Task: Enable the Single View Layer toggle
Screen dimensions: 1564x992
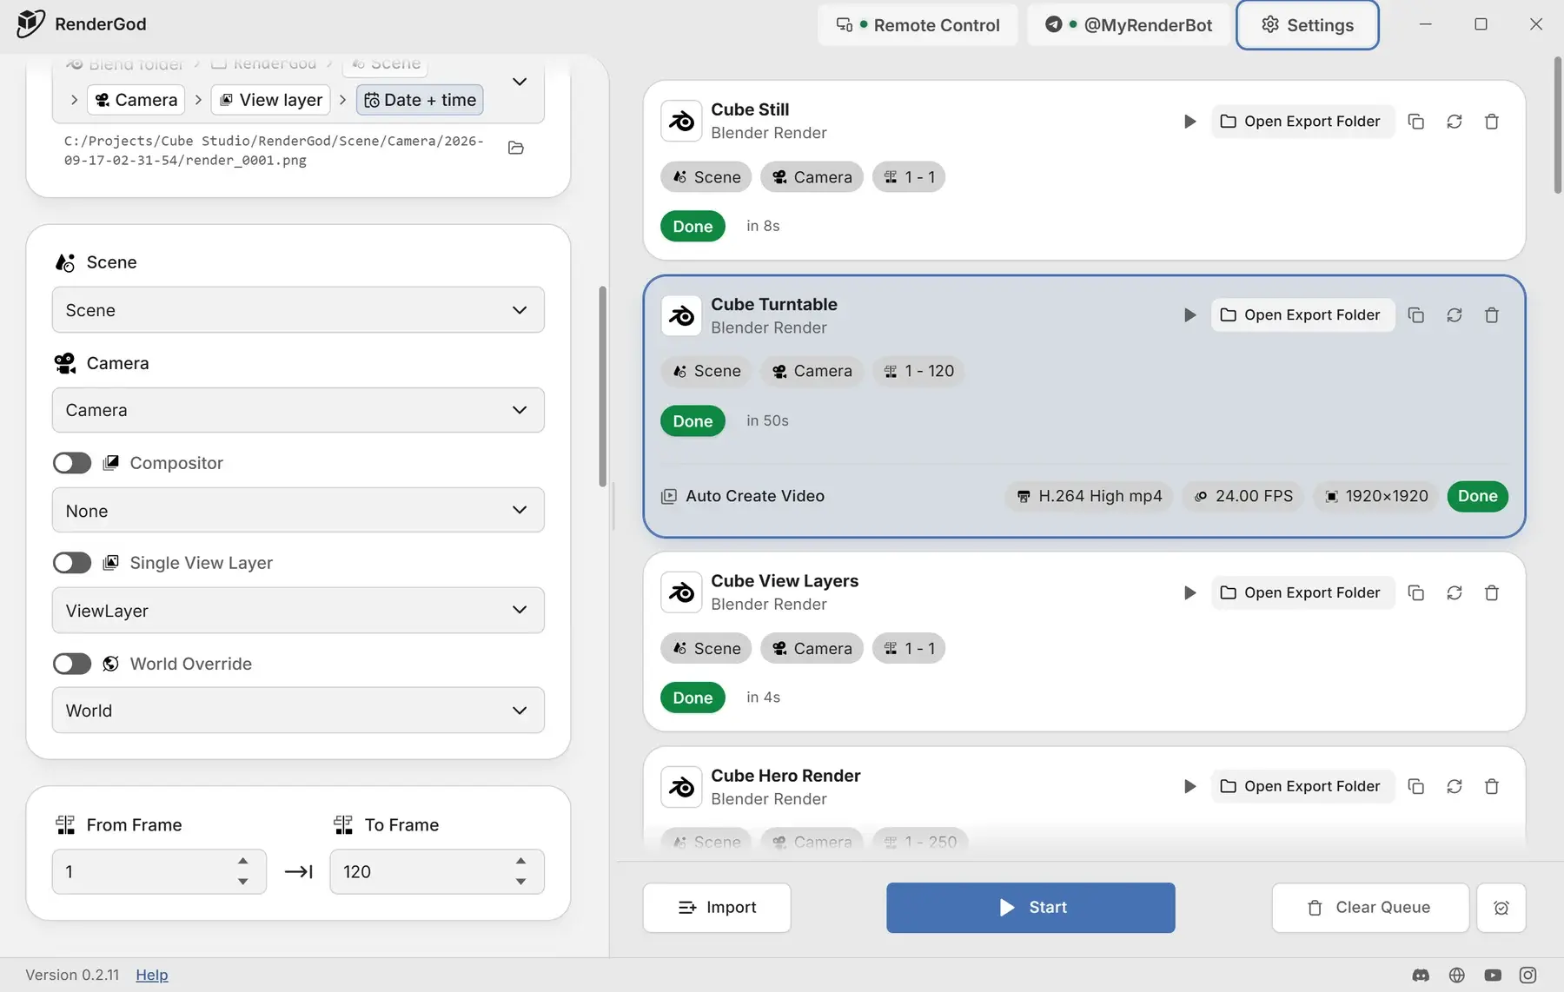Action: (72, 563)
